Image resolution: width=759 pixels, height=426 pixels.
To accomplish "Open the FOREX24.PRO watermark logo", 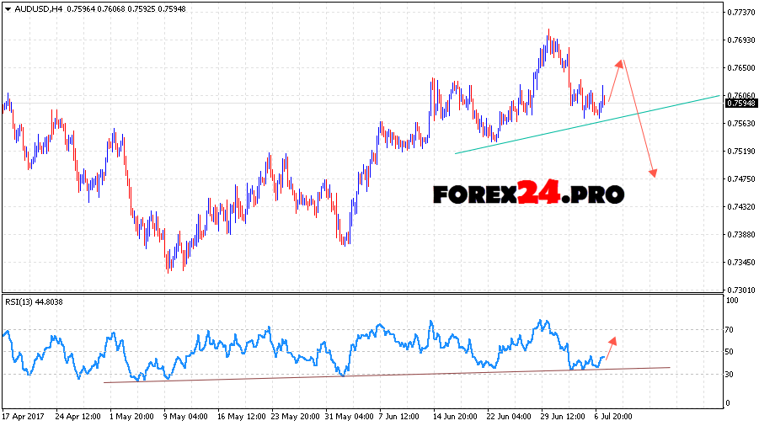I will pos(528,194).
